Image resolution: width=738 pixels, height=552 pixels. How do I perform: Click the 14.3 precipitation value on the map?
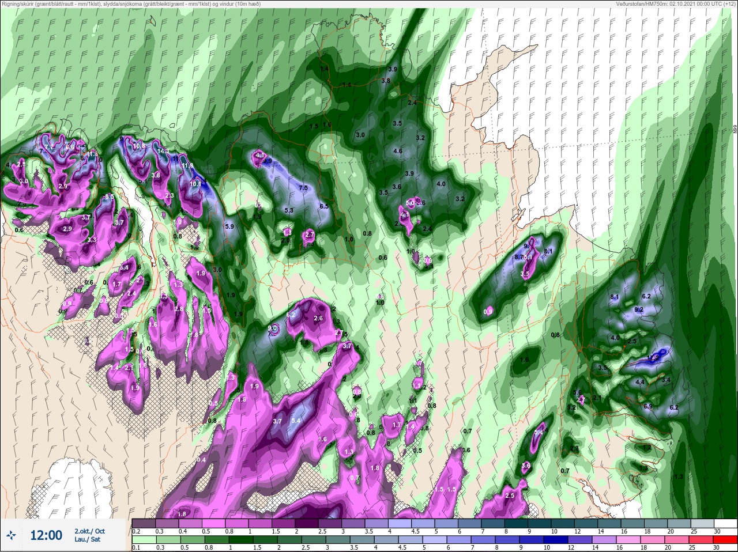(x=163, y=152)
